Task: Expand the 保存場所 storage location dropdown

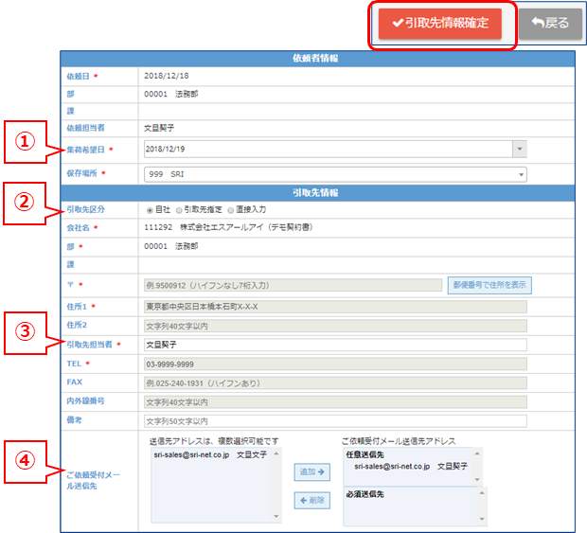Action: [x=521, y=174]
